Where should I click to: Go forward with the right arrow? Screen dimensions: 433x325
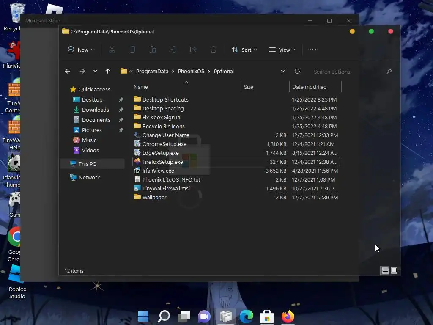pyautogui.click(x=82, y=71)
